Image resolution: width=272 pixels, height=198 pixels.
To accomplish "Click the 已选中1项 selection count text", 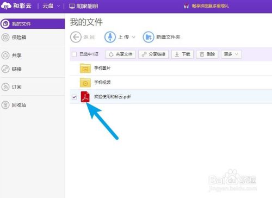I will [89, 54].
